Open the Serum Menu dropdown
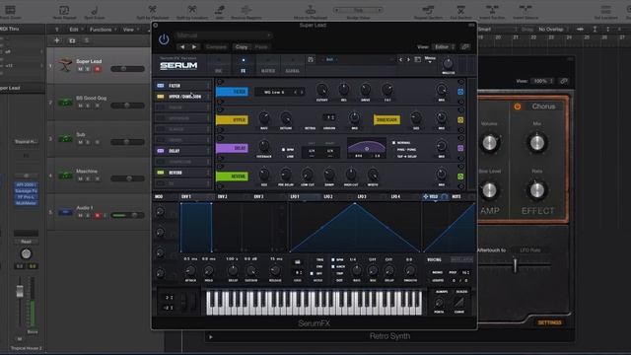The image size is (631, 355). [430, 60]
